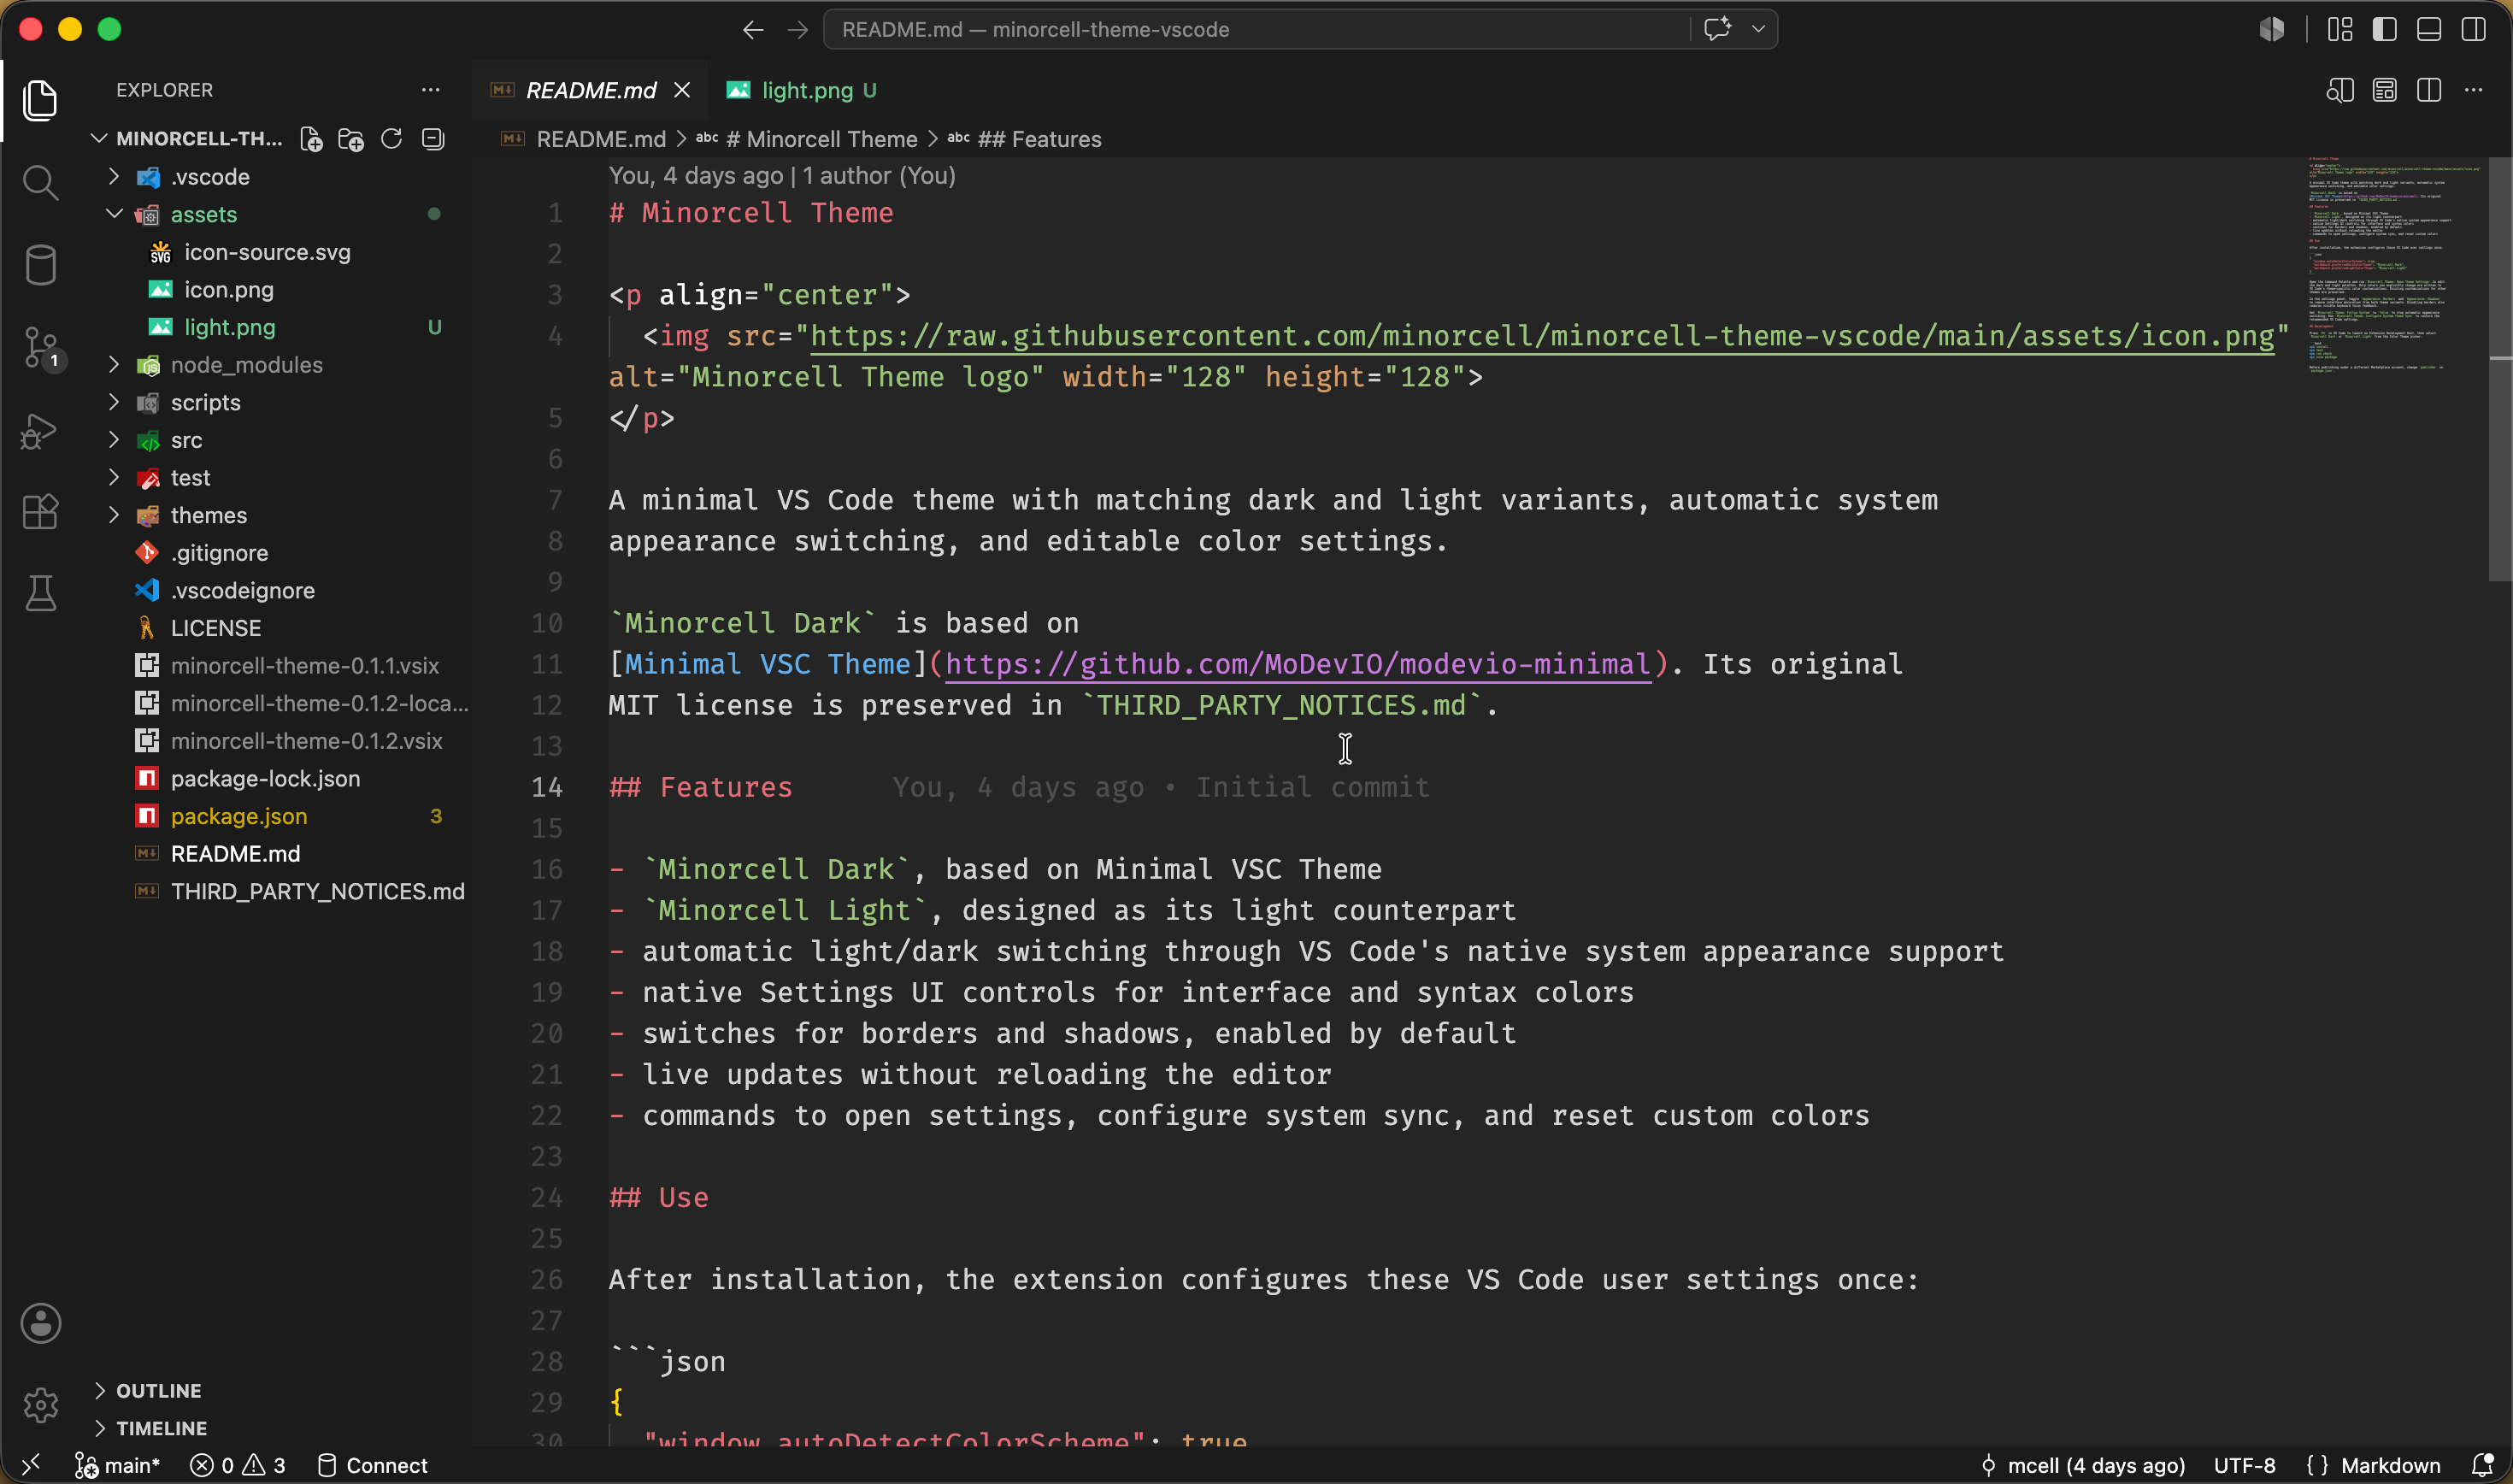Expand the scripts folder

click(114, 402)
